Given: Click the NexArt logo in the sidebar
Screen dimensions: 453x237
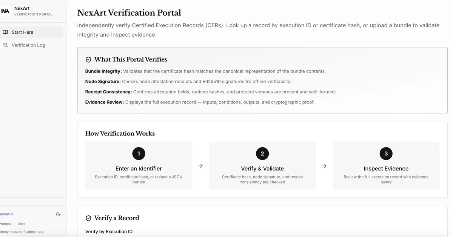Looking at the screenshot, I should click(5, 11).
